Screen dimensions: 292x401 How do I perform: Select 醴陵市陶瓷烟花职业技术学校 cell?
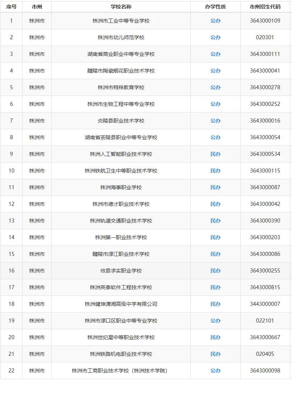[x=121, y=71]
